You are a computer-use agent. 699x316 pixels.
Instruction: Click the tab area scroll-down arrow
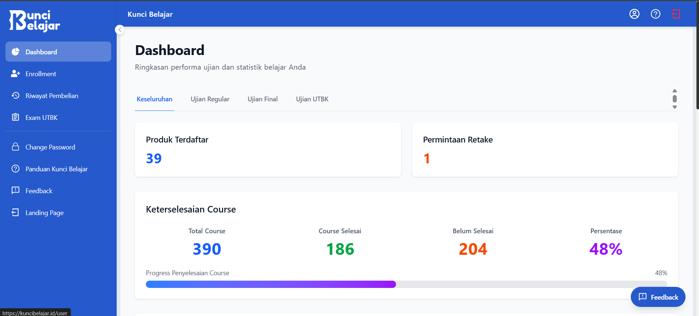675,107
